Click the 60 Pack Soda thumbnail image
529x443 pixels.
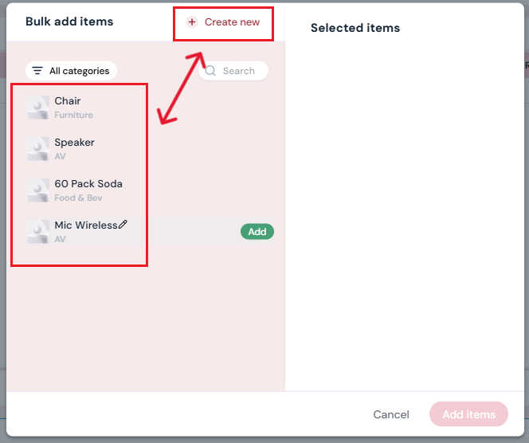(x=37, y=190)
